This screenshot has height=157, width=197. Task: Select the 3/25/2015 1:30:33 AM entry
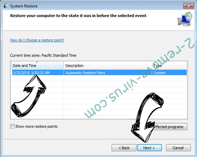click(31, 73)
